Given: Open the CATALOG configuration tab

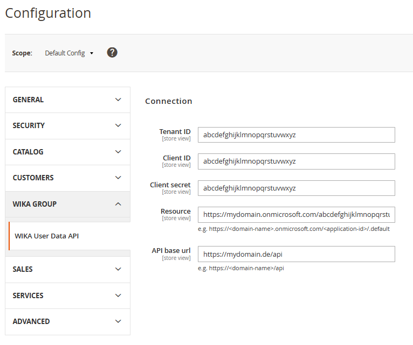Looking at the screenshot, I should [x=28, y=152].
